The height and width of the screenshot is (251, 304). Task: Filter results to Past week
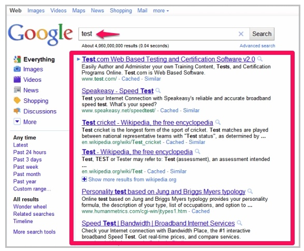point(25,167)
